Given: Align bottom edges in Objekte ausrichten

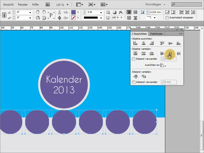Looking at the screenshot, I should click(178, 43).
